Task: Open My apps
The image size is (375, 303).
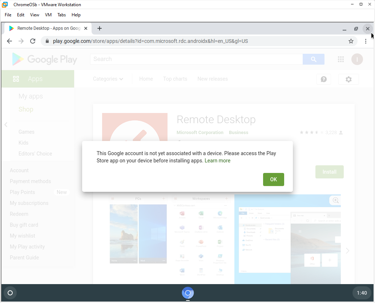Action: click(31, 96)
